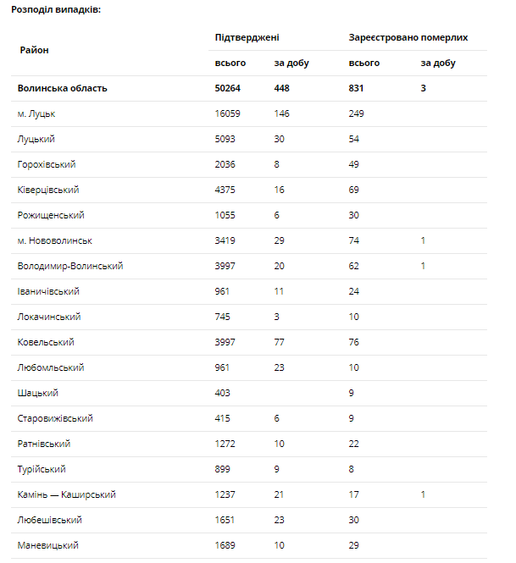Click the 'м. Нововолинськ' row label
The height and width of the screenshot is (563, 516).
click(x=54, y=240)
